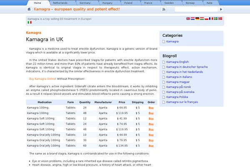Image resolution: width=250 pixels, height=167 pixels.
Task: Click the Kamagra in UK heading
Action: coord(45,39)
